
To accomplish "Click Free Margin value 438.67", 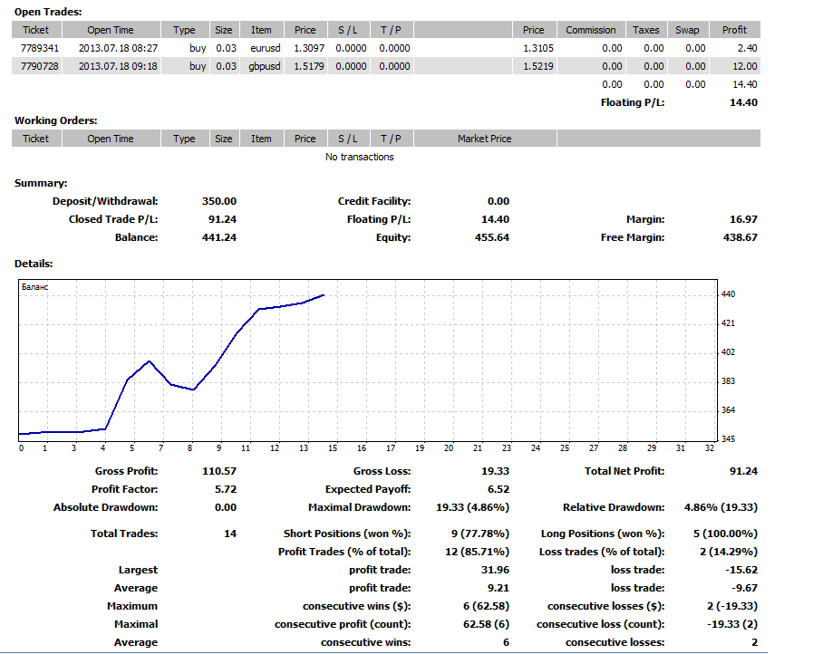I will click(740, 237).
